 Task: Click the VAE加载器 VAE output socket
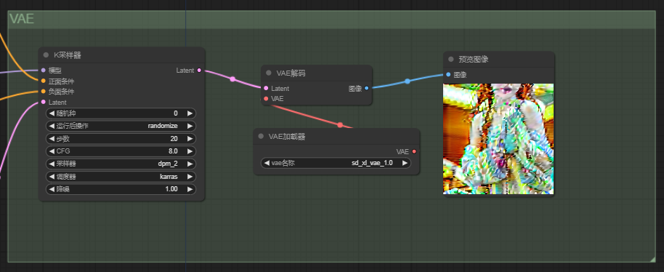[x=414, y=151]
